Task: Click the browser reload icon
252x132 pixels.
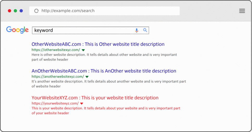Action: click(36, 11)
